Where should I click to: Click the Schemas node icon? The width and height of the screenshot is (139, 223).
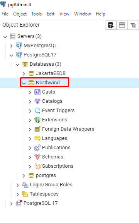tap(37, 157)
